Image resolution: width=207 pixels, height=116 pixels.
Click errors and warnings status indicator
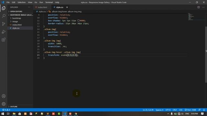click(6, 110)
